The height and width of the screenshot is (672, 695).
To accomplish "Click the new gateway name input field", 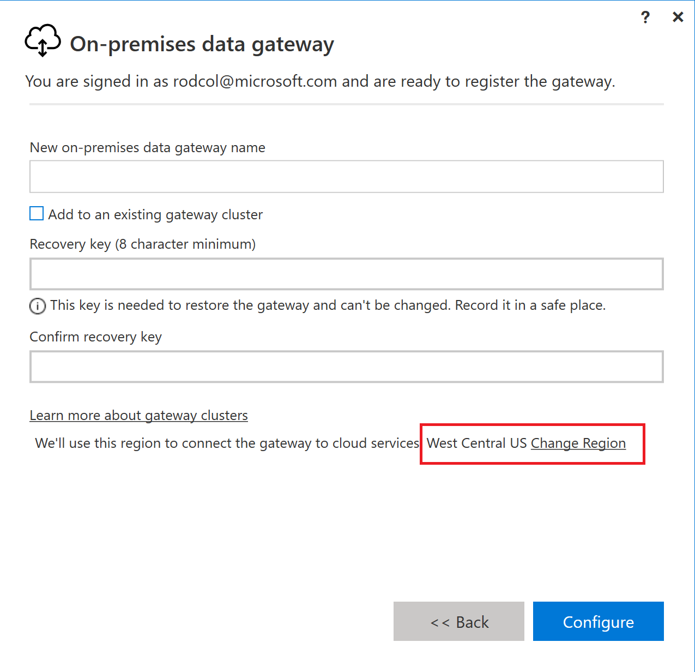I will [x=346, y=176].
